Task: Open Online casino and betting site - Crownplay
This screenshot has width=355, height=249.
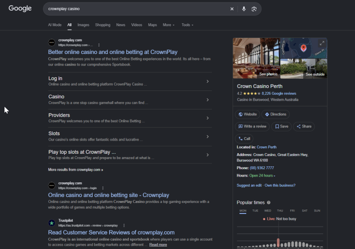Action: pyautogui.click(x=109, y=195)
